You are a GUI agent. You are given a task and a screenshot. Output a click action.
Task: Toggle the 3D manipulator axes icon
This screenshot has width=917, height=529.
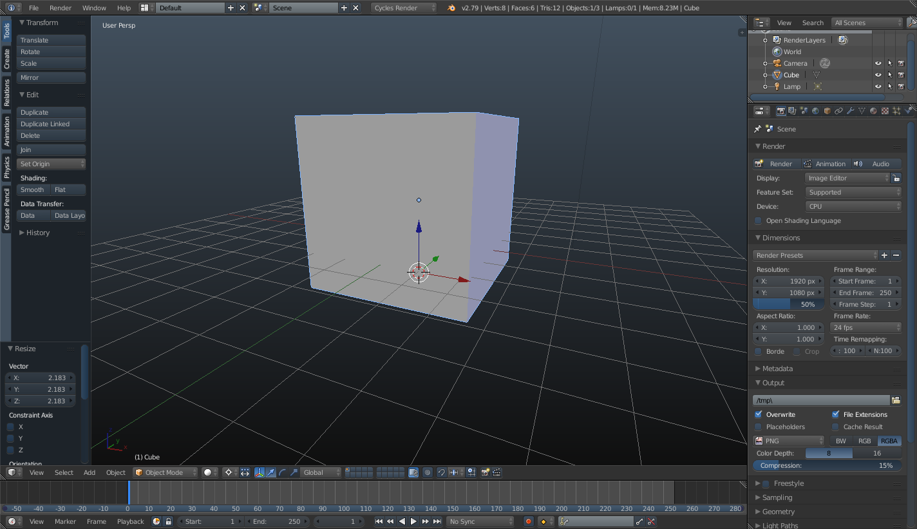click(260, 472)
